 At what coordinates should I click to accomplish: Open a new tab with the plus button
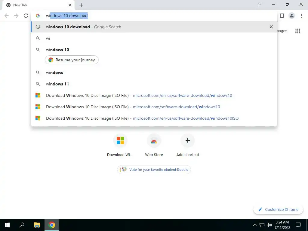[x=81, y=5]
